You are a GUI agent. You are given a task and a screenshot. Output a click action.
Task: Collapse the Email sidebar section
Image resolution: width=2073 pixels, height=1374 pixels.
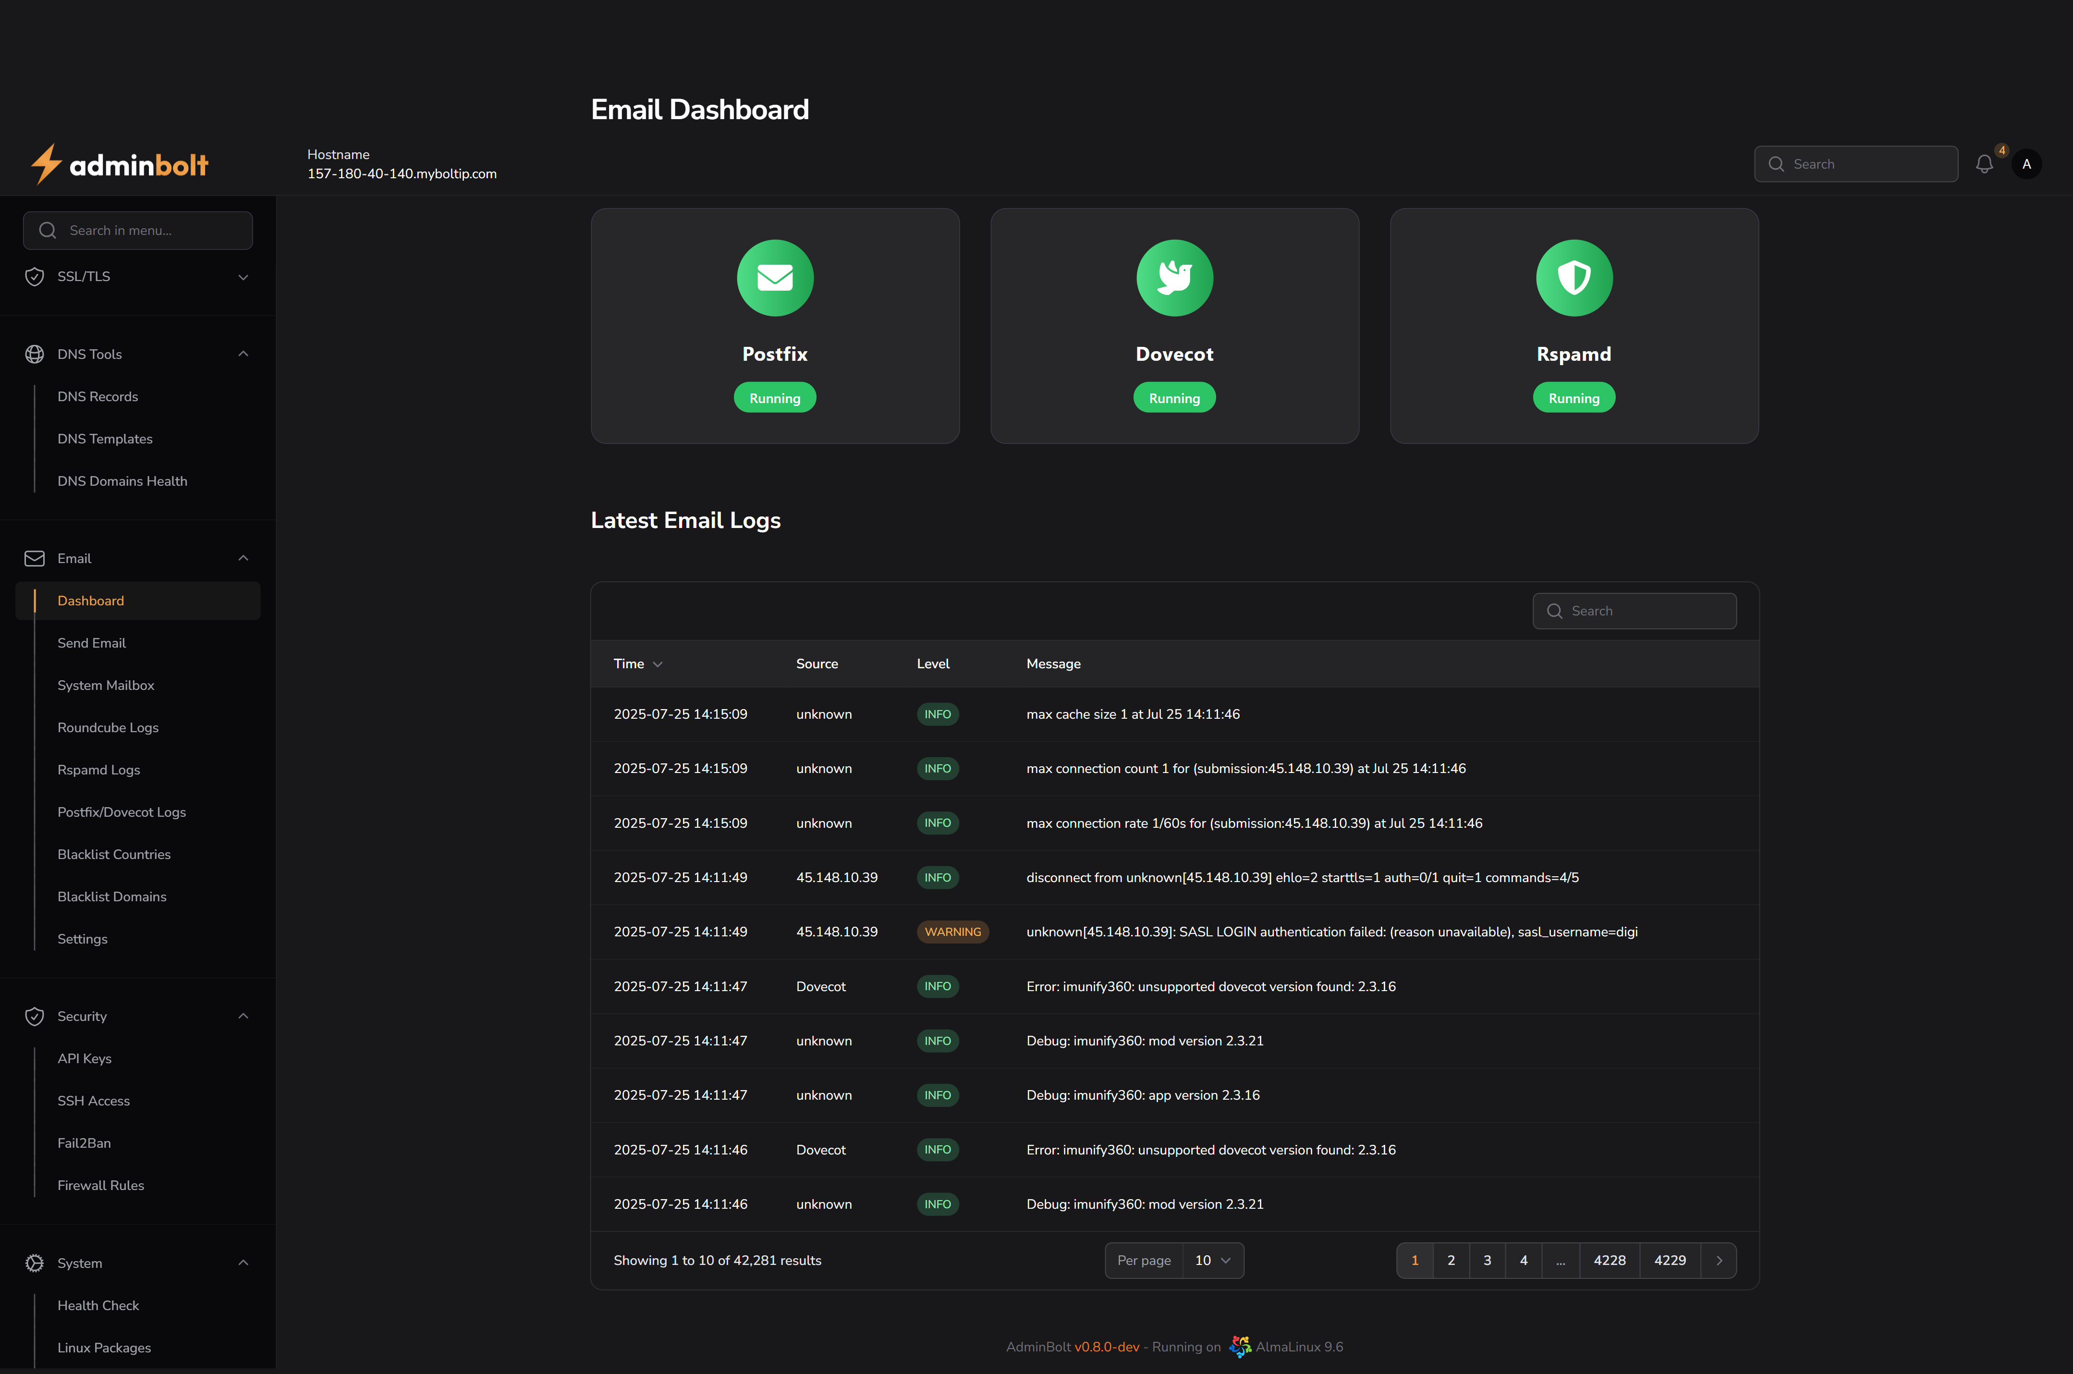click(244, 558)
